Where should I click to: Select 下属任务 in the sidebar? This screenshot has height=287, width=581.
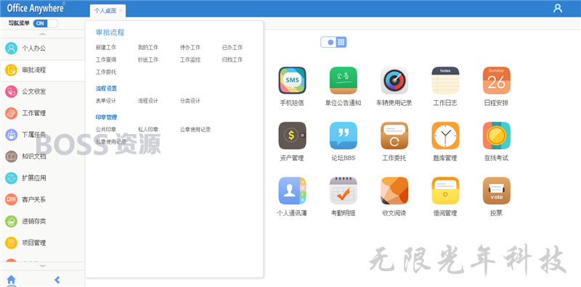tap(43, 135)
